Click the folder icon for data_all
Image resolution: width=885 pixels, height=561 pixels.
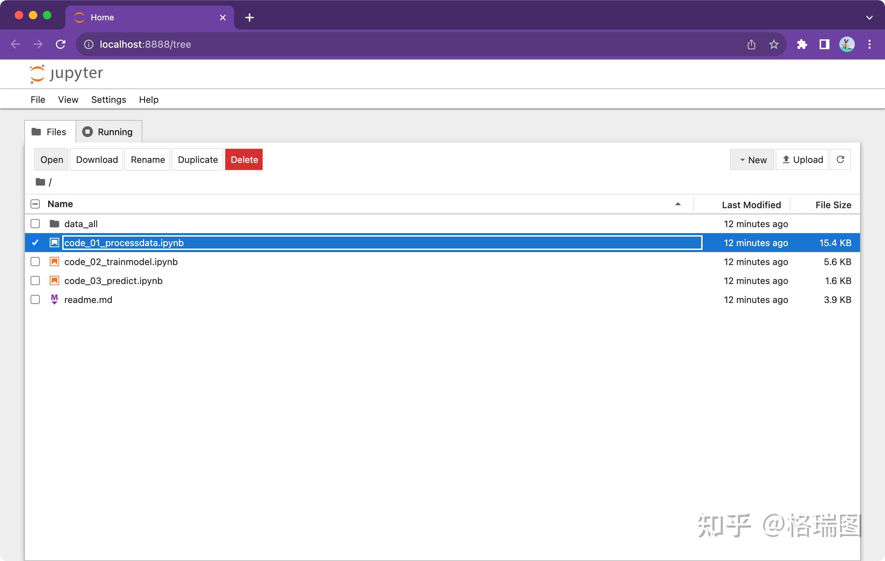pyautogui.click(x=54, y=224)
